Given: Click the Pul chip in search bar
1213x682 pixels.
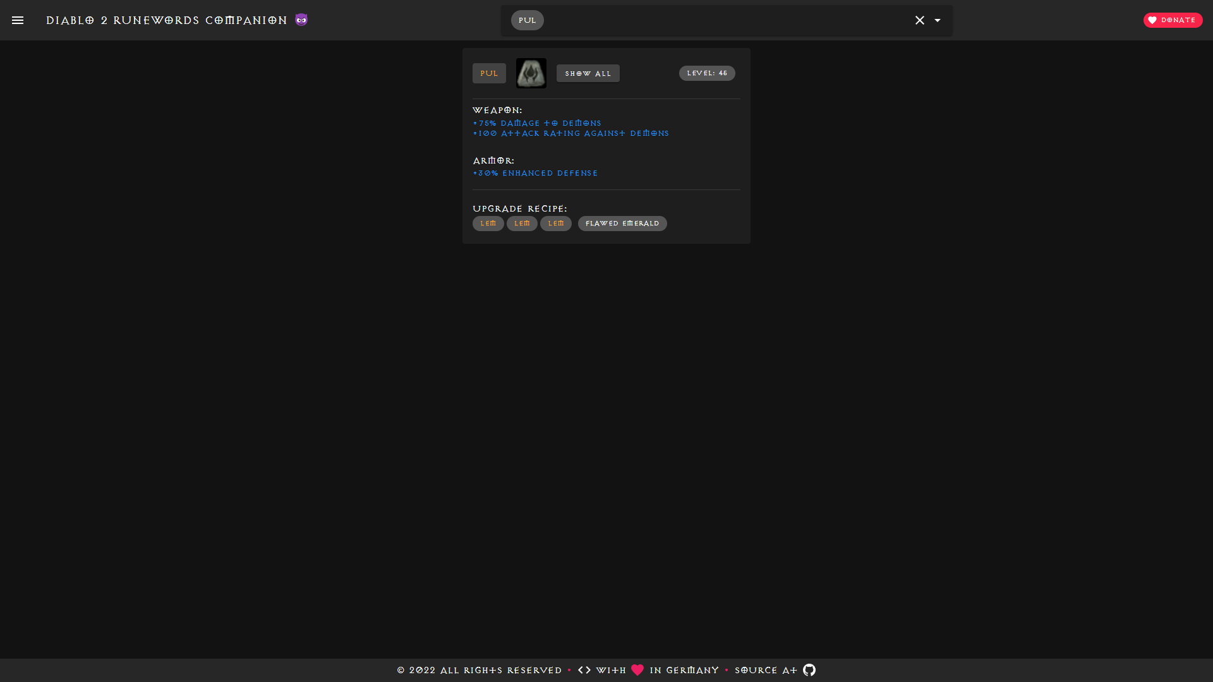Looking at the screenshot, I should click(x=527, y=20).
